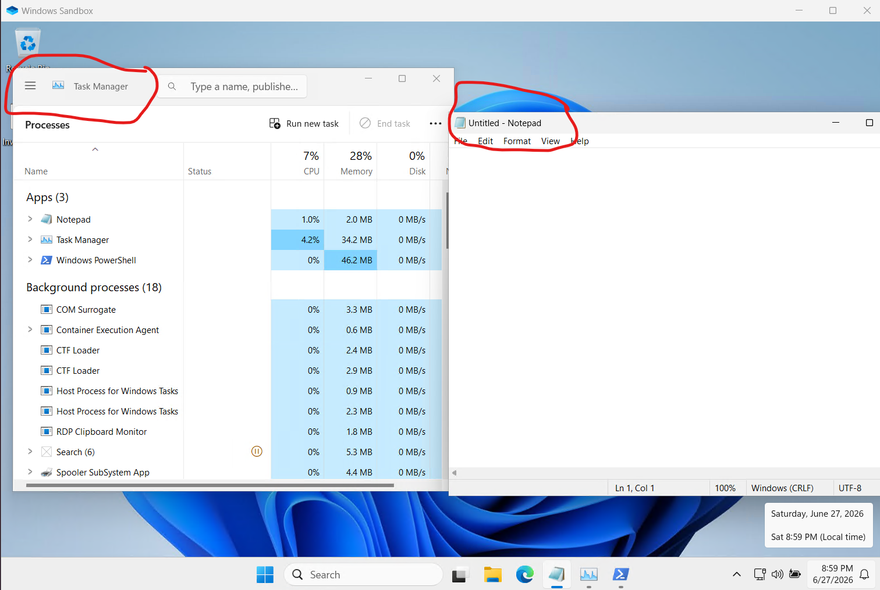
Task: Click the Run new task icon
Action: point(275,123)
